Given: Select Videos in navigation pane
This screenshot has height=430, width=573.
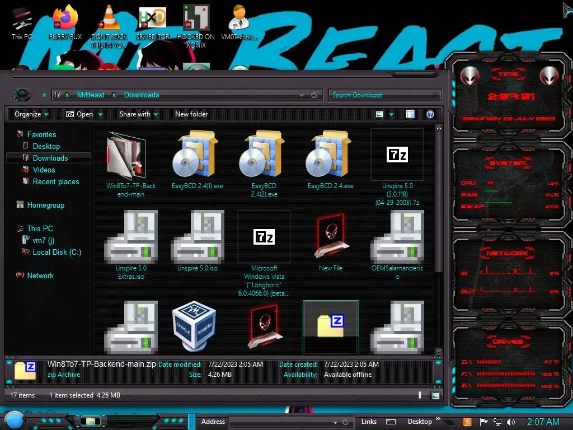Looking at the screenshot, I should [x=44, y=170].
